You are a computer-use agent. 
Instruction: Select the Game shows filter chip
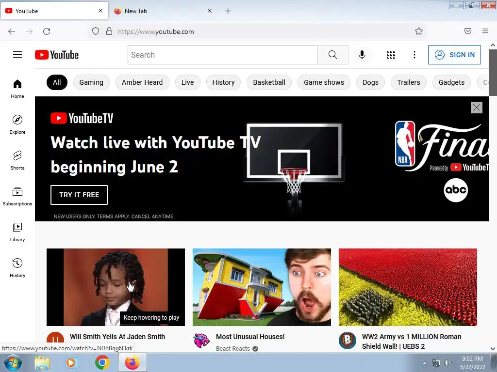[x=324, y=82]
